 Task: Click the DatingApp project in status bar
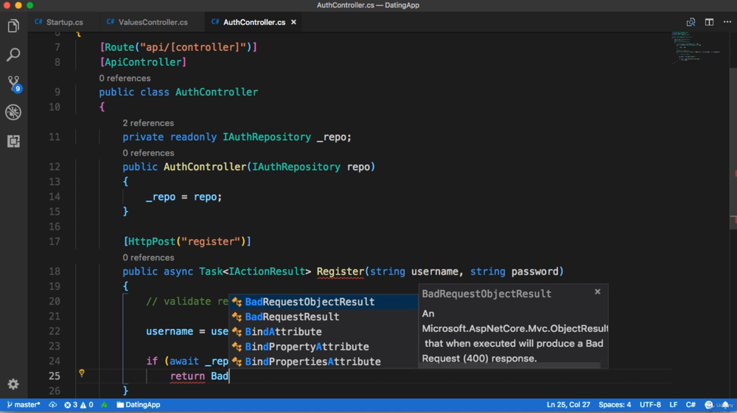click(x=139, y=405)
